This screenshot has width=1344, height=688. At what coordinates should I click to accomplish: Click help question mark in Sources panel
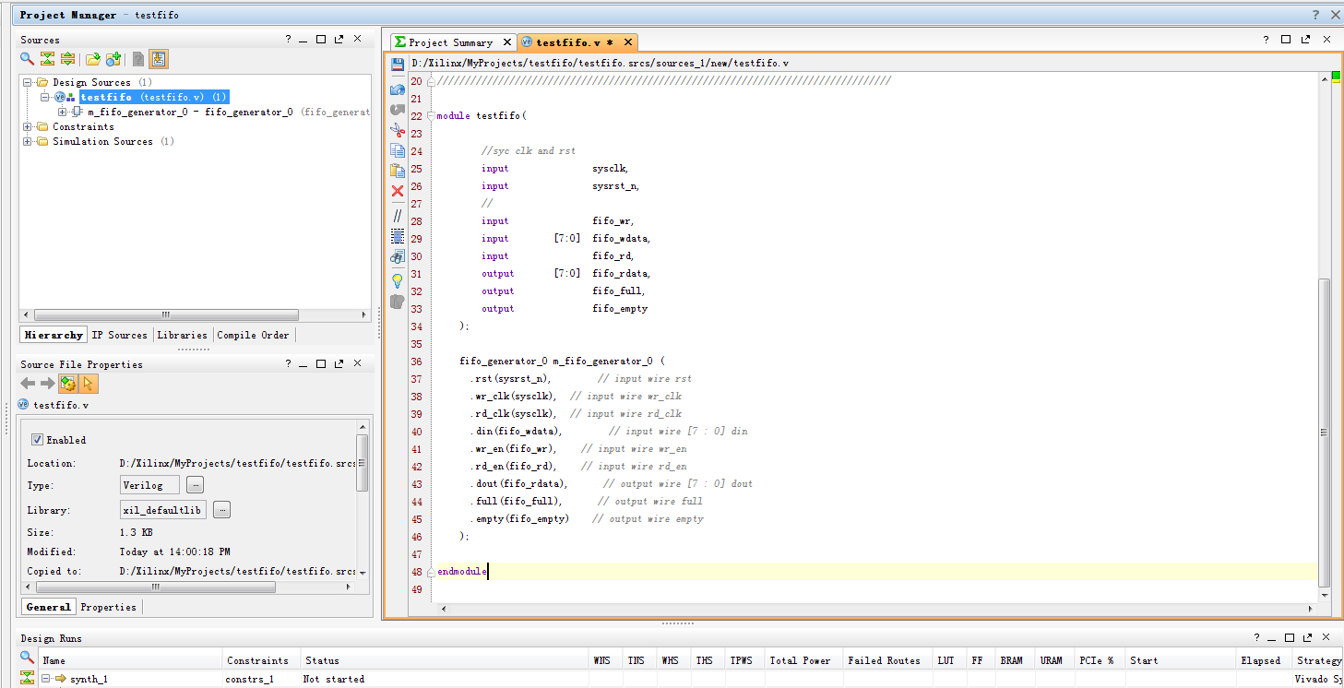(288, 40)
